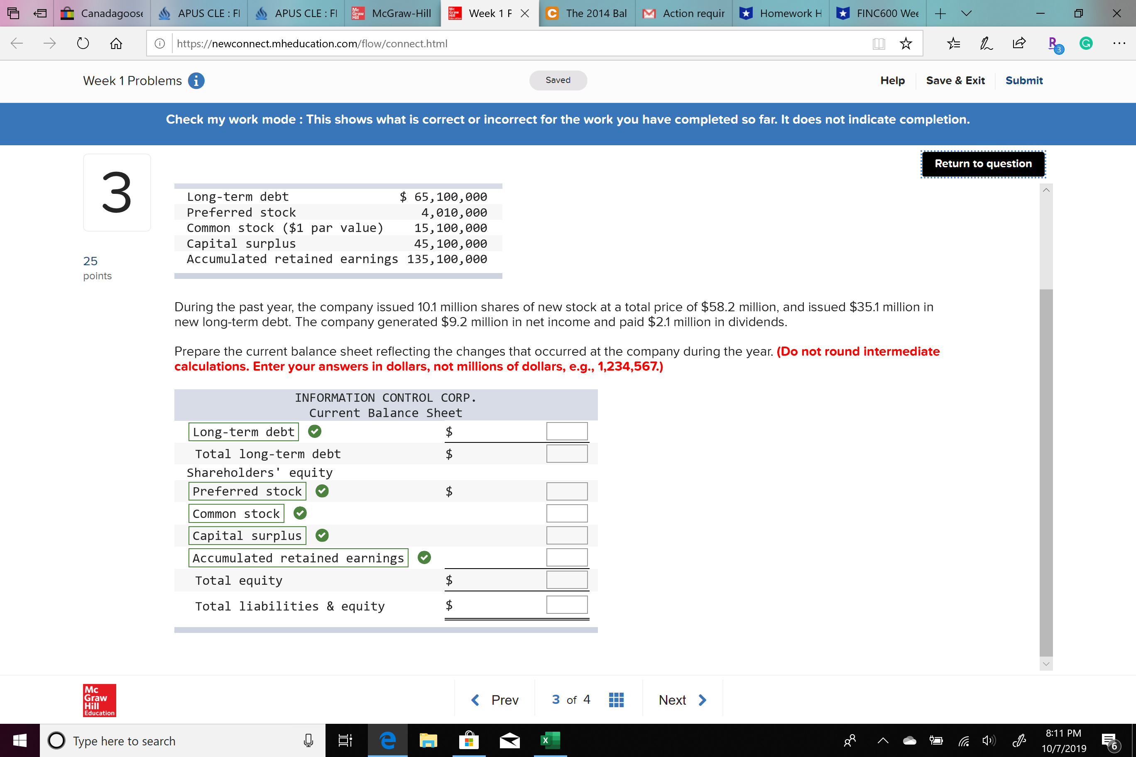
Task: Open the Homework H favorites tab
Action: (780, 14)
